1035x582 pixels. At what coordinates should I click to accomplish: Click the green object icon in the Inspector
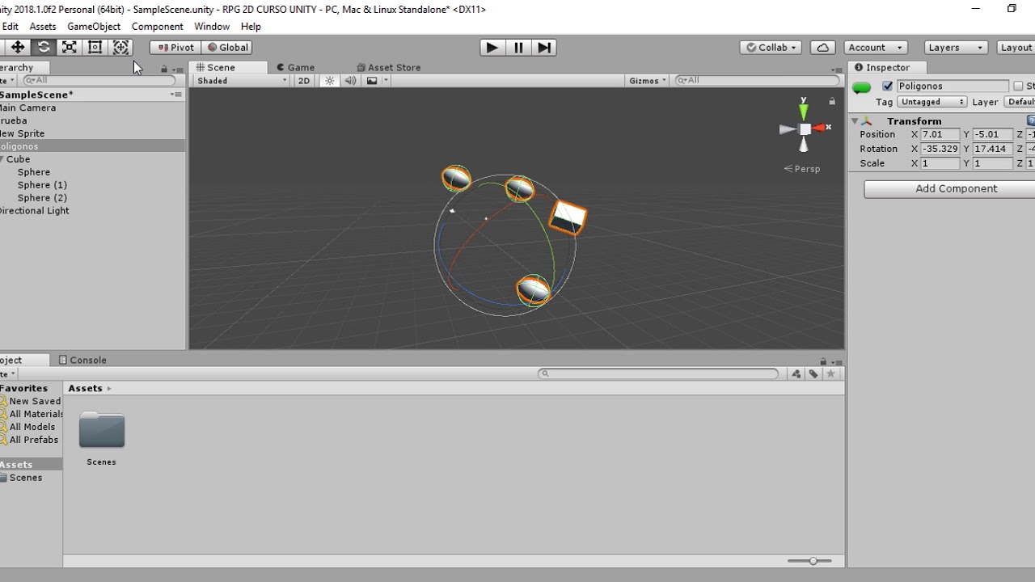[861, 87]
